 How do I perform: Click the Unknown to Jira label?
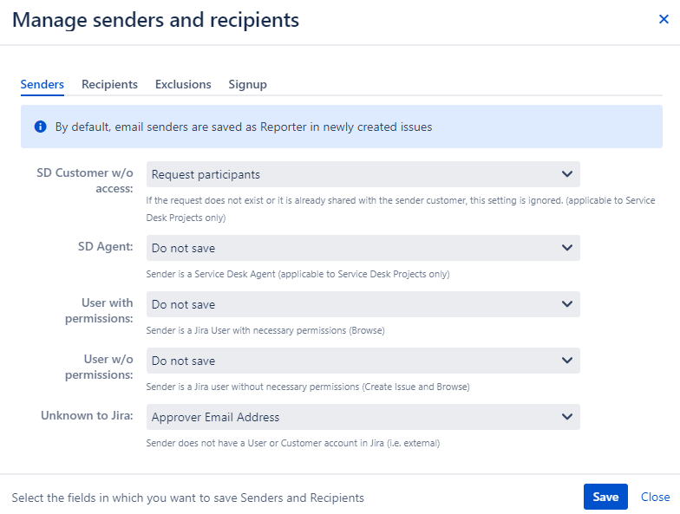(87, 416)
